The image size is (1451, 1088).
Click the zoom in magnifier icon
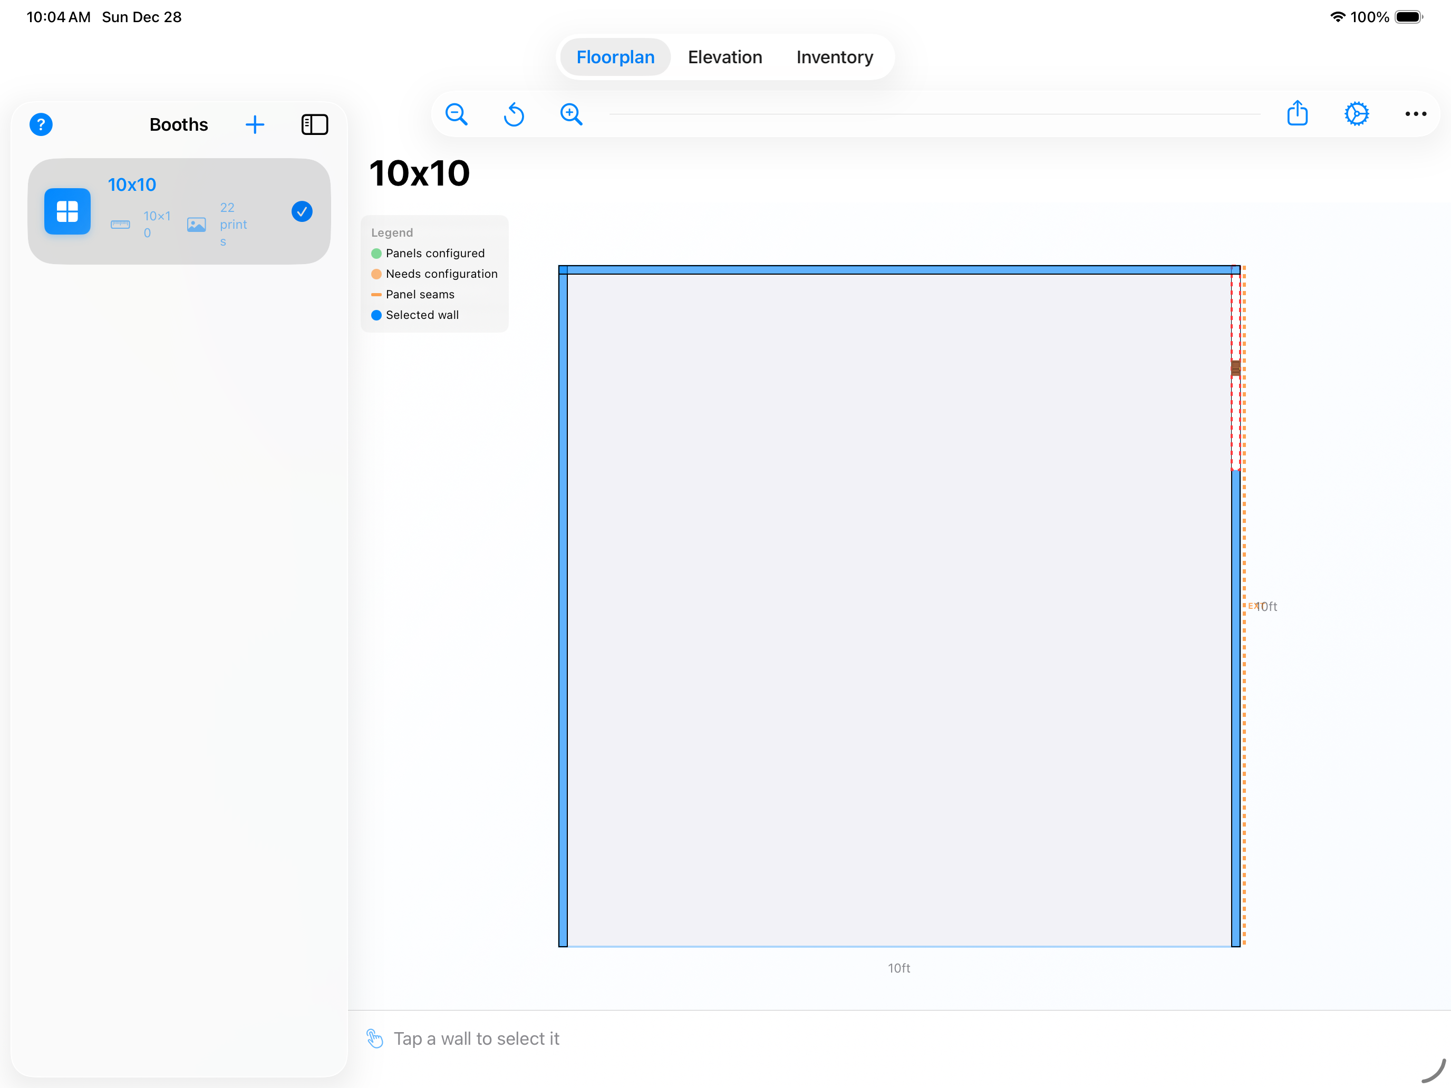pos(570,114)
